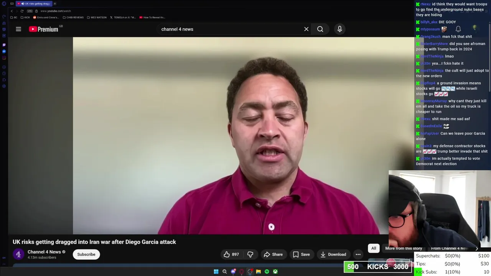Open Opera GX from the taskbar

click(242, 271)
